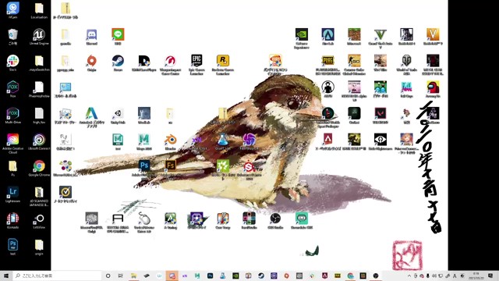
Task: Launch the Steam desktop icon
Action: tap(118, 62)
